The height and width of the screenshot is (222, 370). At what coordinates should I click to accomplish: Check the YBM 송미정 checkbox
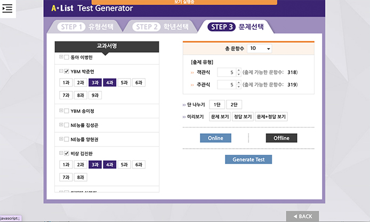pos(67,111)
